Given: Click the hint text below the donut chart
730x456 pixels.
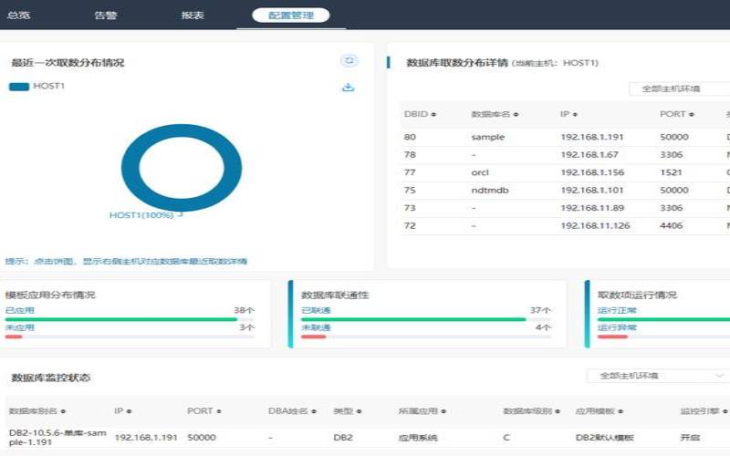Looking at the screenshot, I should click(126, 261).
